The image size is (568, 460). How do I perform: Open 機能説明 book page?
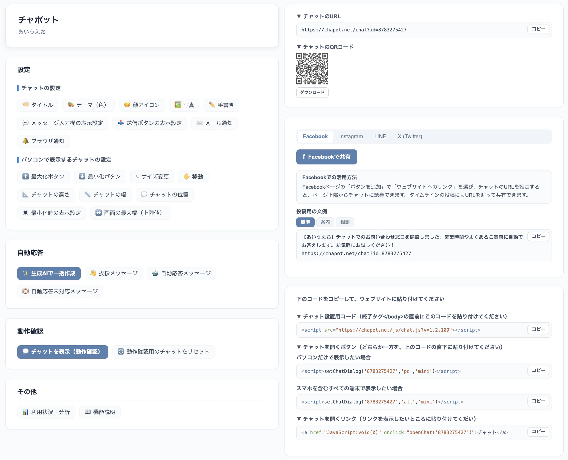pyautogui.click(x=100, y=412)
